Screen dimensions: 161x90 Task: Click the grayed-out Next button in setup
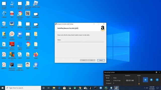coord(92,60)
